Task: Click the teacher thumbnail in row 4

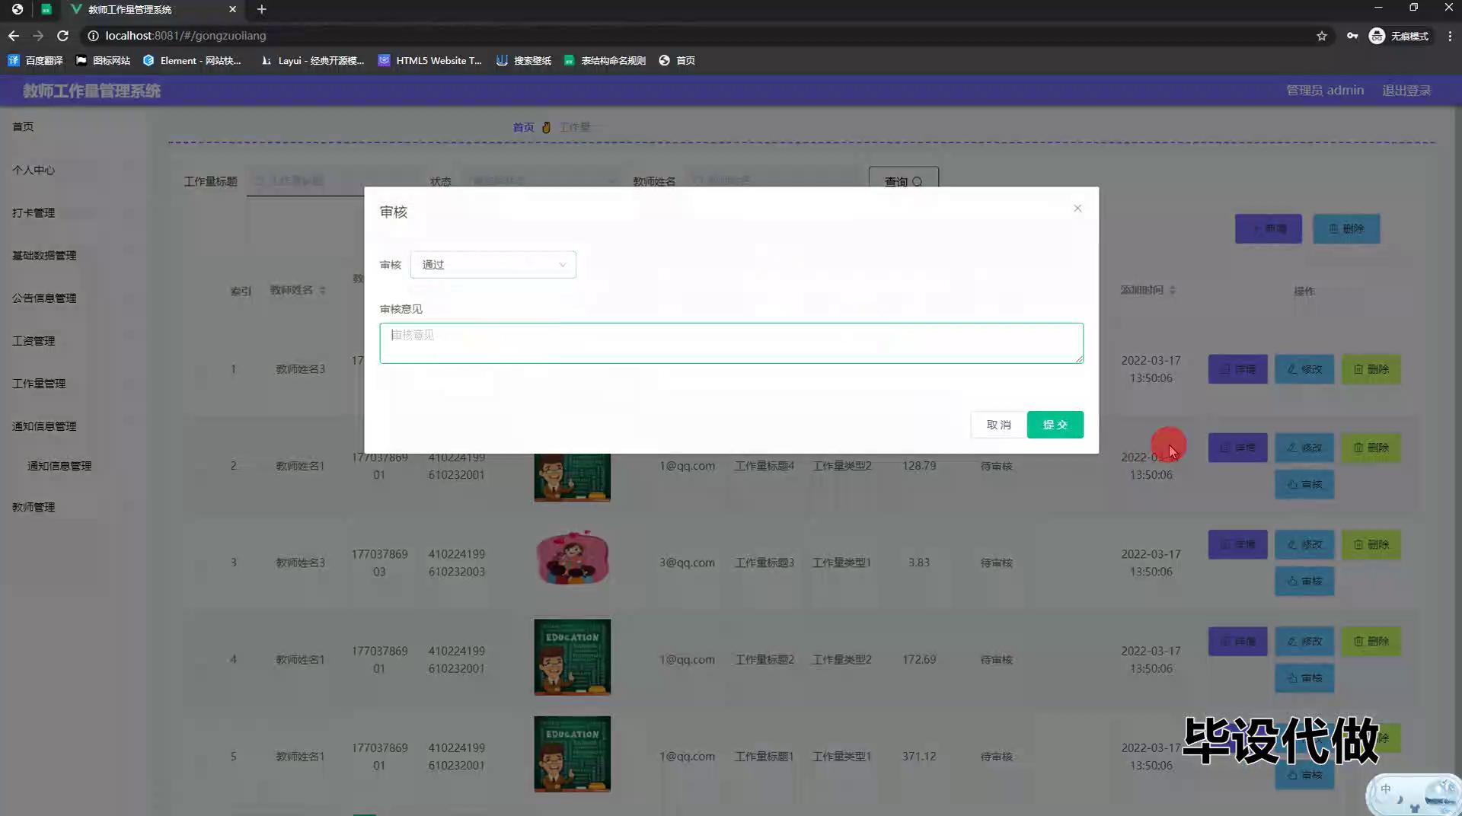Action: [x=572, y=658]
